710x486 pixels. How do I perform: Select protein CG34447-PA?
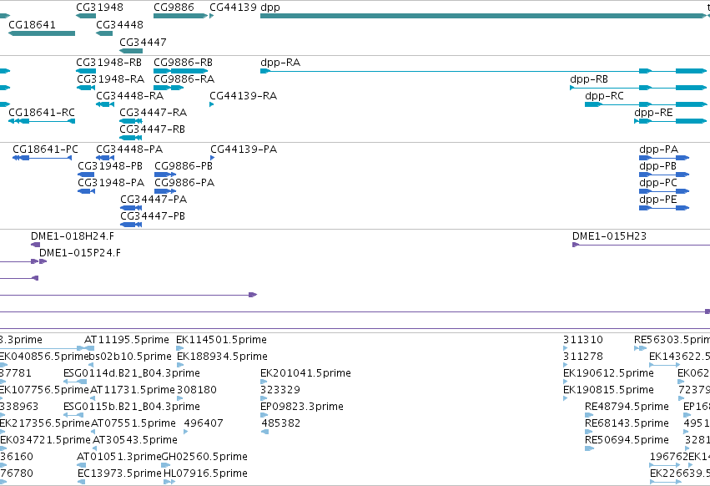point(131,208)
